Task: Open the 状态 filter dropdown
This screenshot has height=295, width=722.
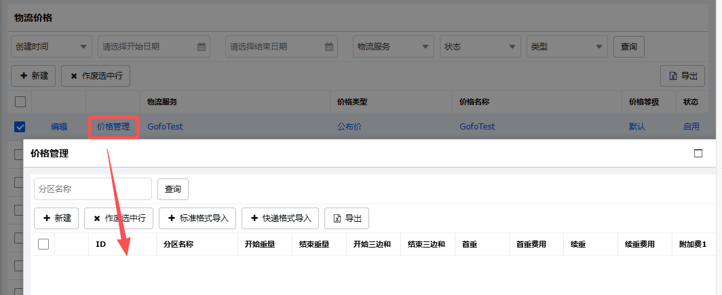Action: click(480, 47)
